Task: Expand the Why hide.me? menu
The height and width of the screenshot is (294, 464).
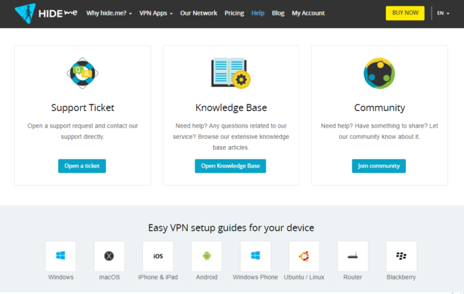Action: tap(109, 13)
